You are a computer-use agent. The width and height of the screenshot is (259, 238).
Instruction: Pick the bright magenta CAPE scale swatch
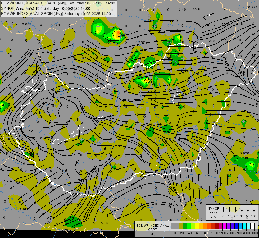coord(225,226)
